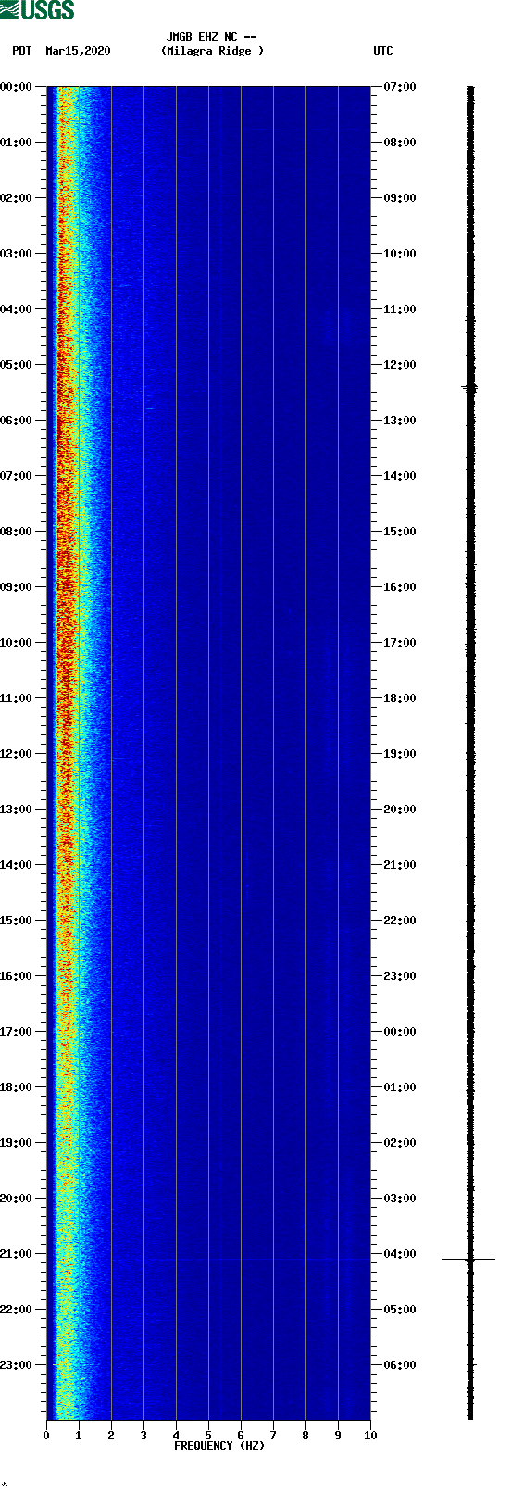Viewport: 511px width, 1494px height.
Task: Click the 22:00 PDT time label on left axis
Action: [16, 1310]
